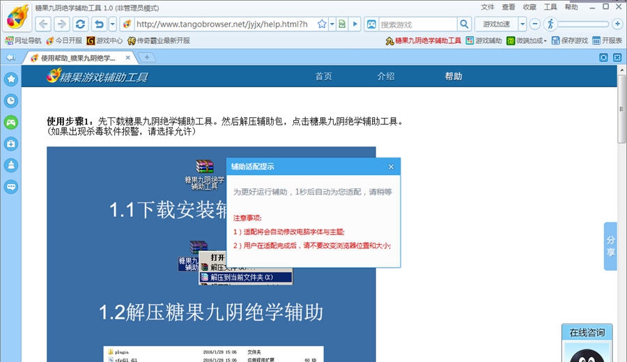Go to the 首页 page nav item

tap(323, 76)
